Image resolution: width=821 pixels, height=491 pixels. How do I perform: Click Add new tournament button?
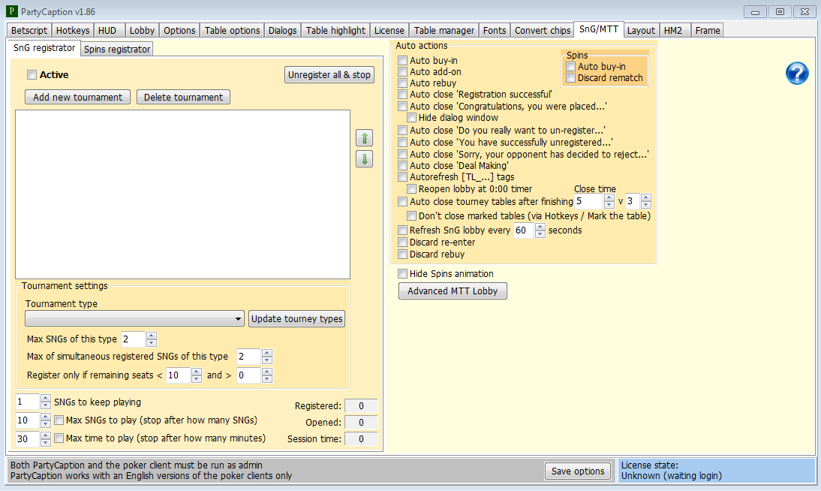tap(77, 98)
